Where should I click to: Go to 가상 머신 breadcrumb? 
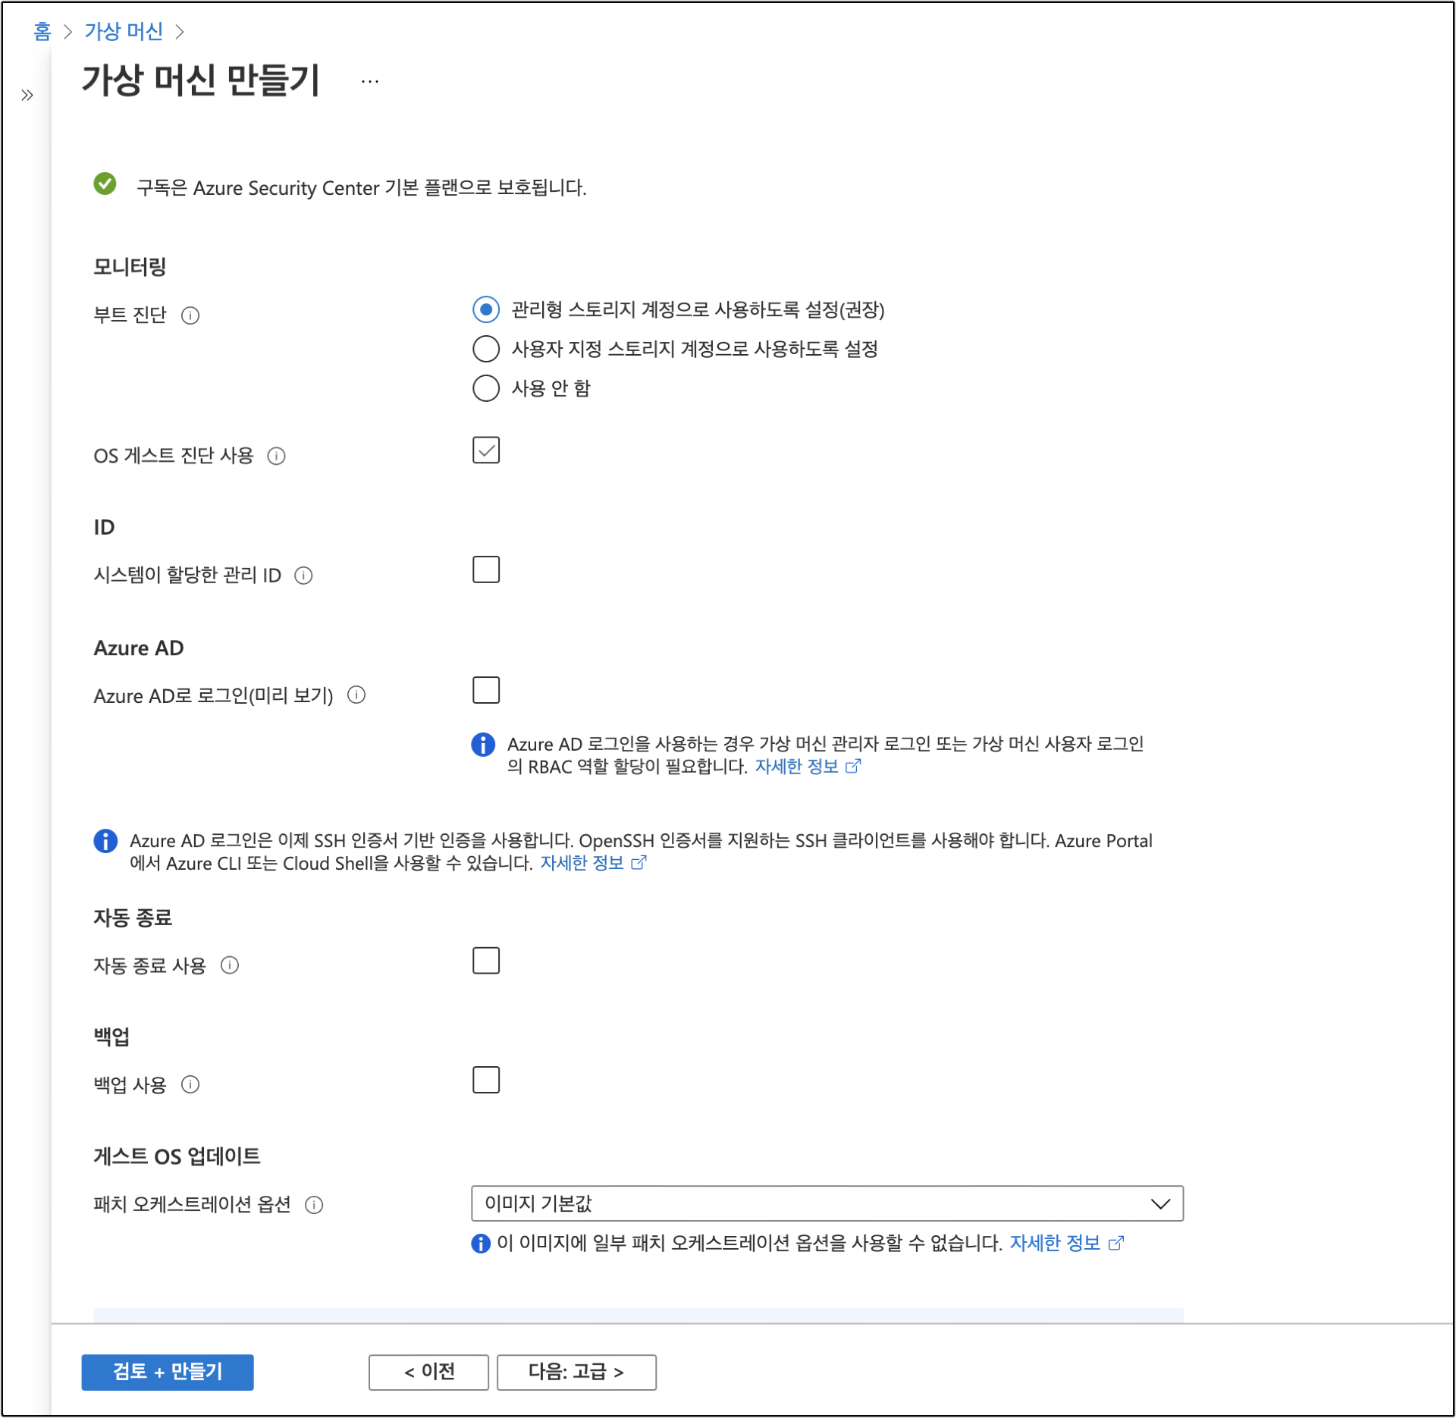pyautogui.click(x=124, y=31)
